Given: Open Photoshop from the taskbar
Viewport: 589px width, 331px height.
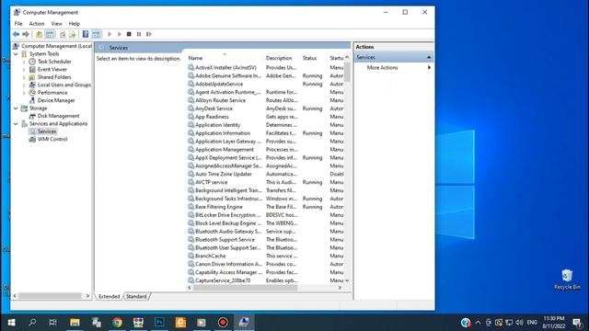Looking at the screenshot, I should click(x=159, y=323).
